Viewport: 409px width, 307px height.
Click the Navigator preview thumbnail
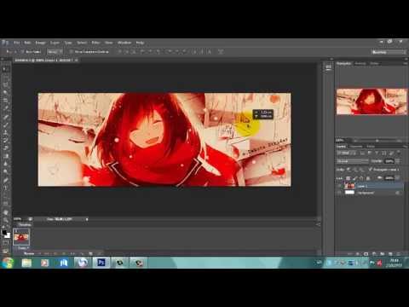tap(372, 101)
